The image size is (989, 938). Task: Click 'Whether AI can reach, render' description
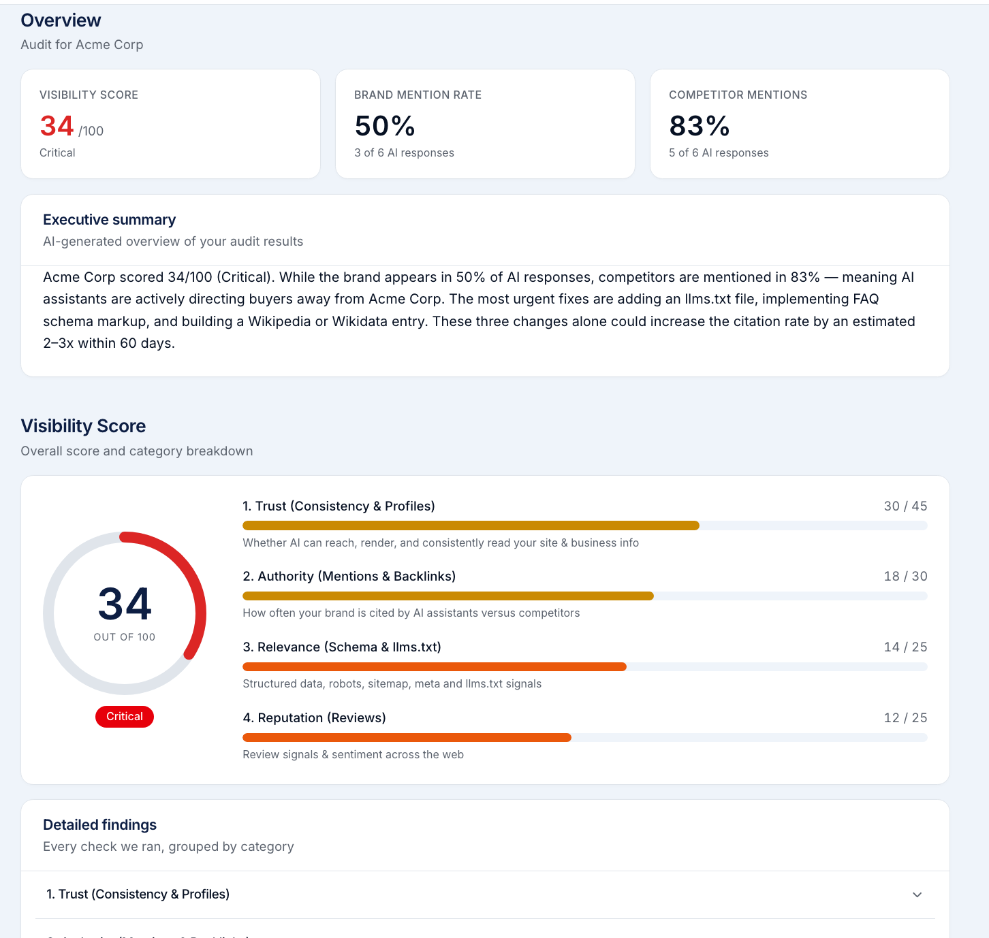pyautogui.click(x=441, y=543)
